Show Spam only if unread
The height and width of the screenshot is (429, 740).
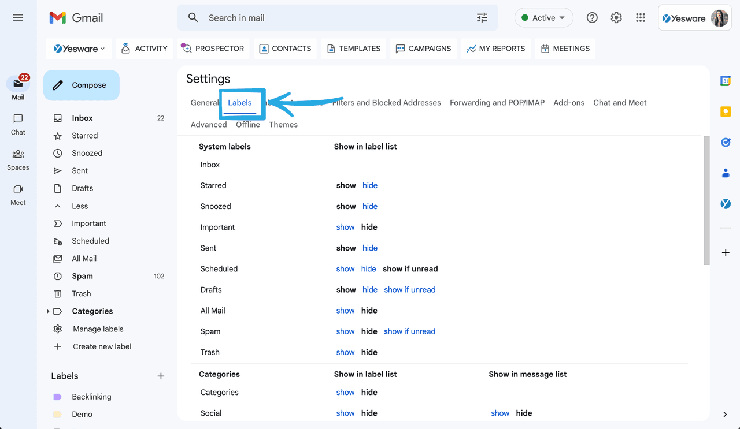(410, 331)
